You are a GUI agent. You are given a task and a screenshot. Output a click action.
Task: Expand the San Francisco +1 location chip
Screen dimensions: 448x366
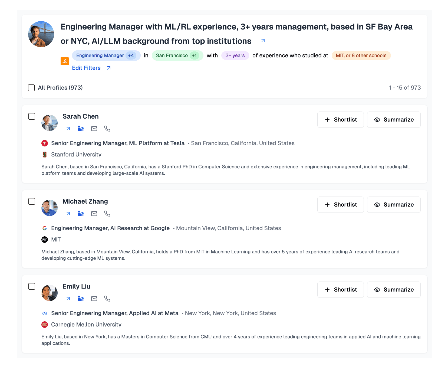[177, 55]
